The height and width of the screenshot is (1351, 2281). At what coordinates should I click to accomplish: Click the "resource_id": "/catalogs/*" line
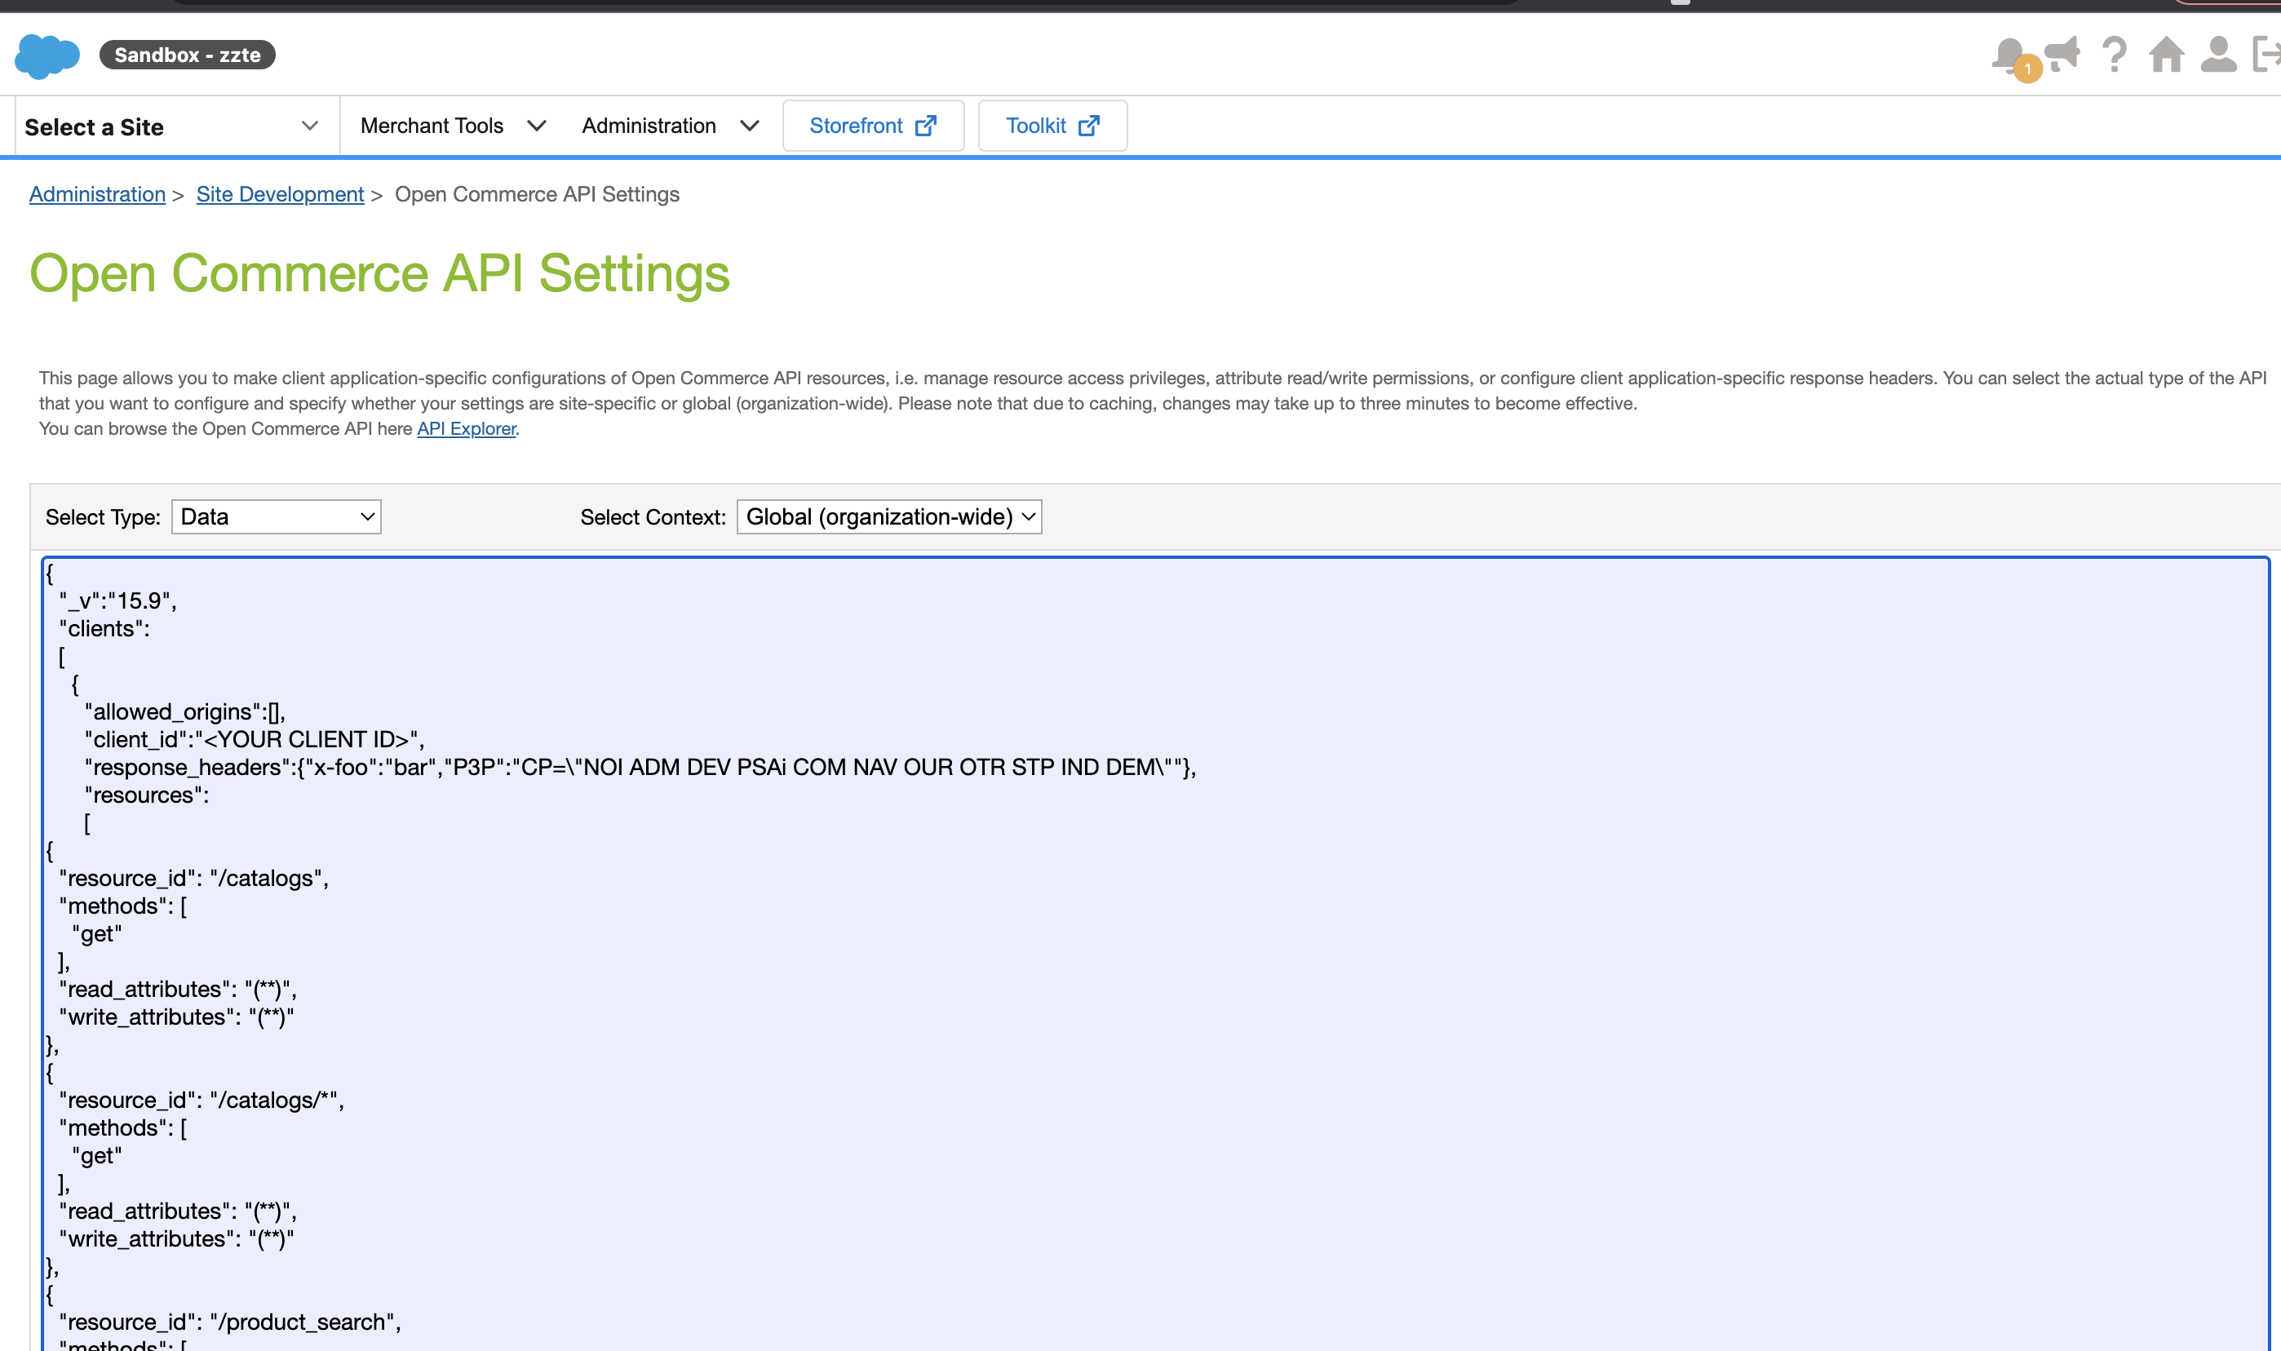[x=202, y=1101]
